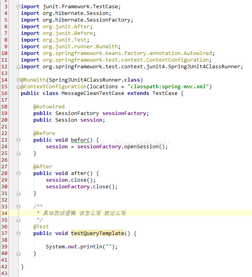The width and height of the screenshot is (252, 277).
Task: Collapse the testQueryTemplate() method fold marker
Action: pos(18,234)
